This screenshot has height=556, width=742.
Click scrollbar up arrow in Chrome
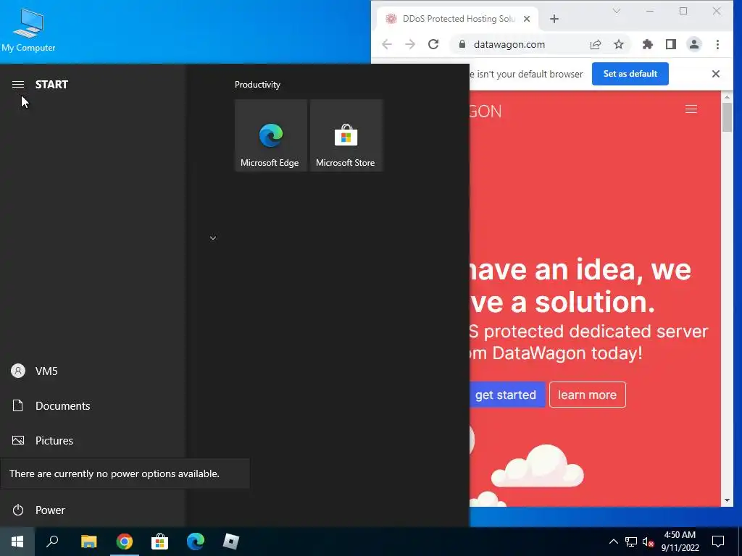pos(727,97)
